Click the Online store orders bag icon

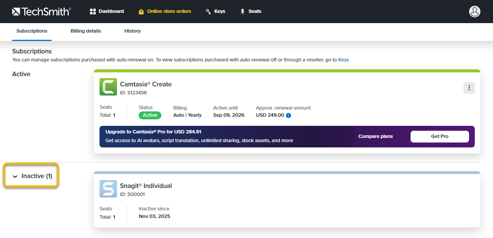click(141, 11)
